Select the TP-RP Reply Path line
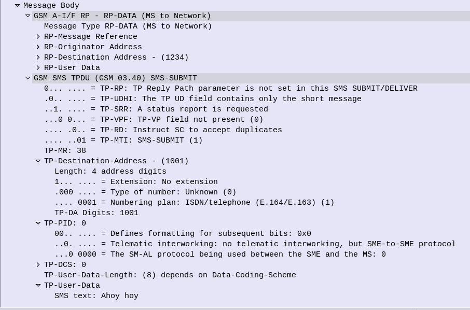The height and width of the screenshot is (310, 470). click(x=231, y=88)
